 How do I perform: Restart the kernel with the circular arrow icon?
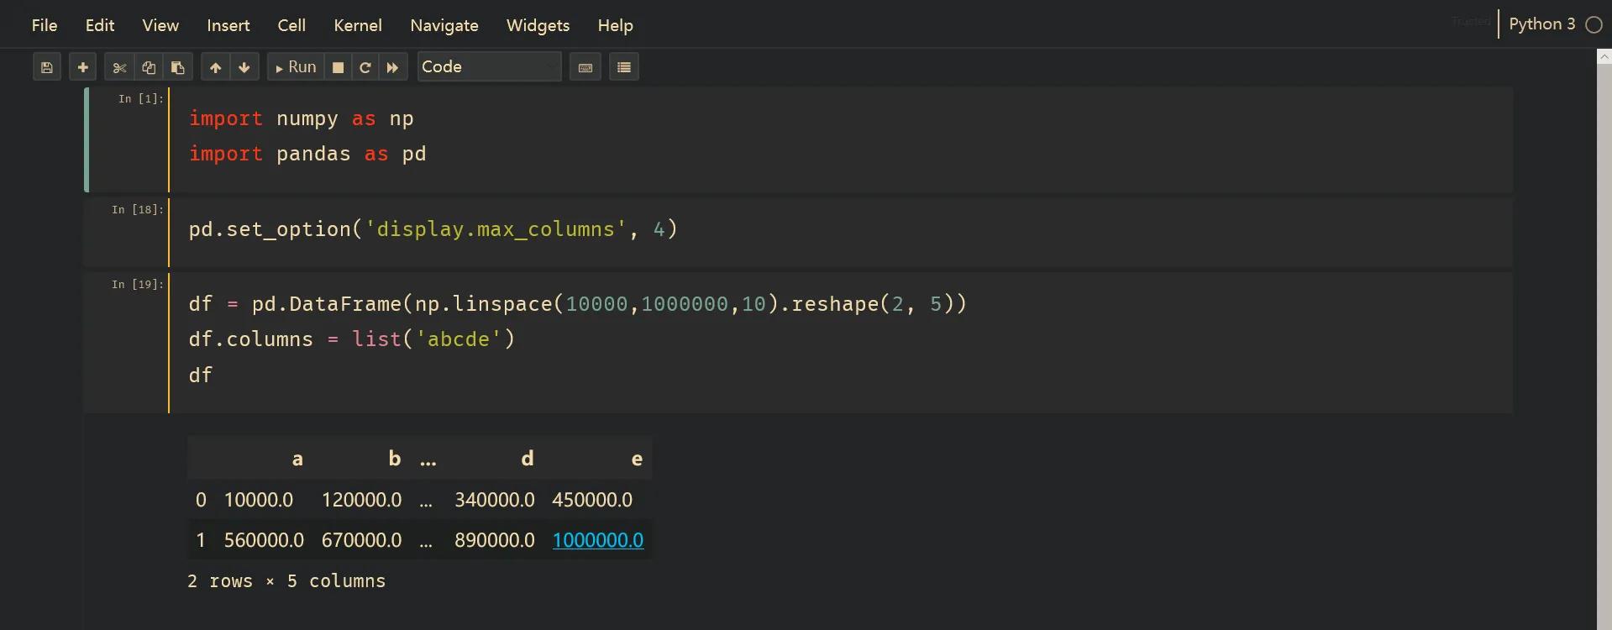tap(365, 67)
